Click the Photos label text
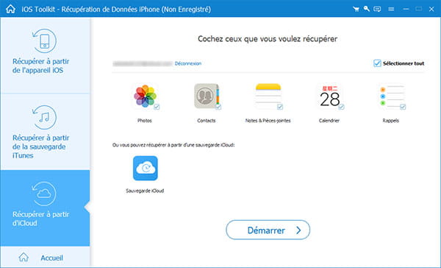Viewport: 441px width, 268px height. point(145,121)
